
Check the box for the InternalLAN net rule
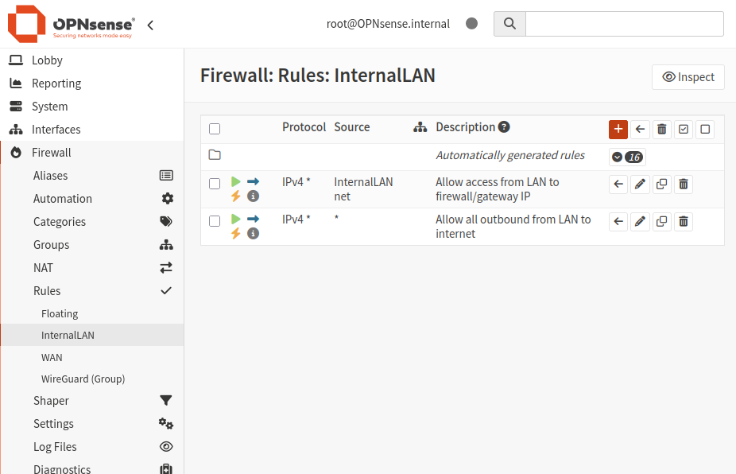(215, 184)
